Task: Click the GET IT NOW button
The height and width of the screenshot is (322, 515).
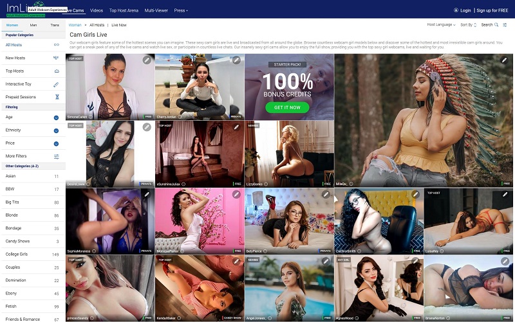Action: pos(287,107)
